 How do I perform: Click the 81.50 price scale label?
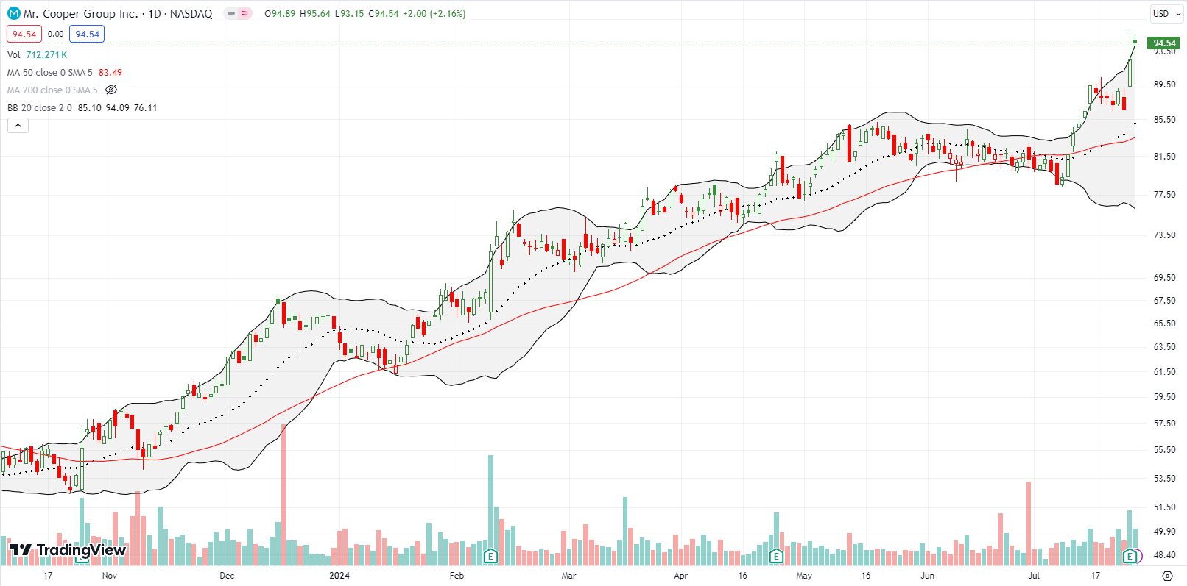(1165, 156)
